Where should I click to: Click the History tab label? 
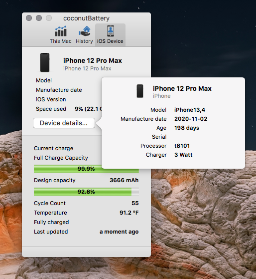84,41
